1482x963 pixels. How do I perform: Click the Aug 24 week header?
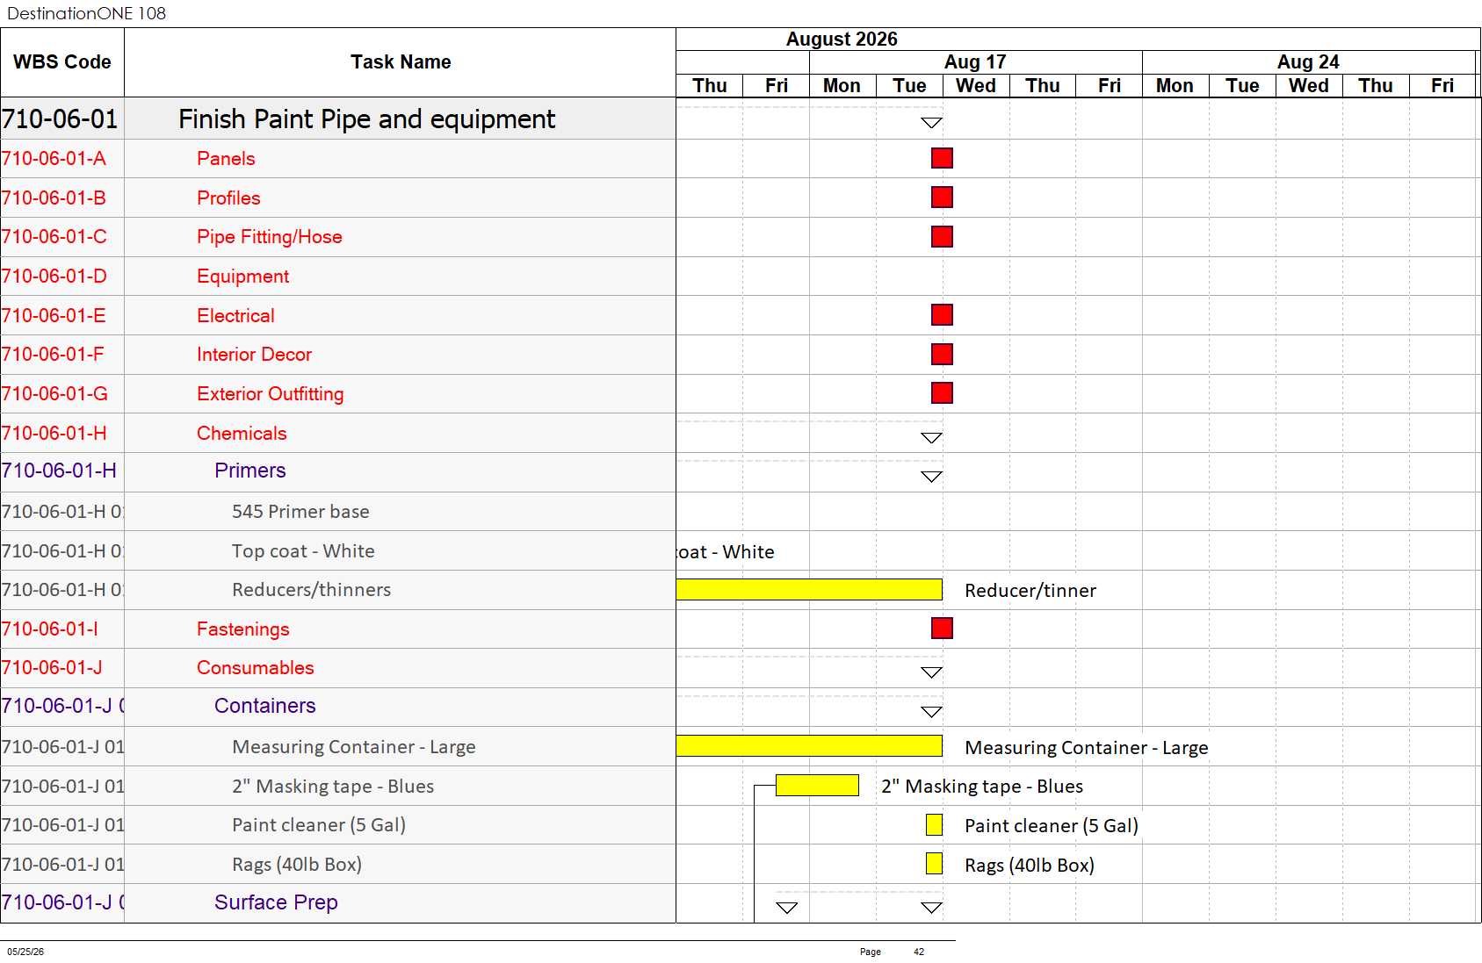[1308, 62]
